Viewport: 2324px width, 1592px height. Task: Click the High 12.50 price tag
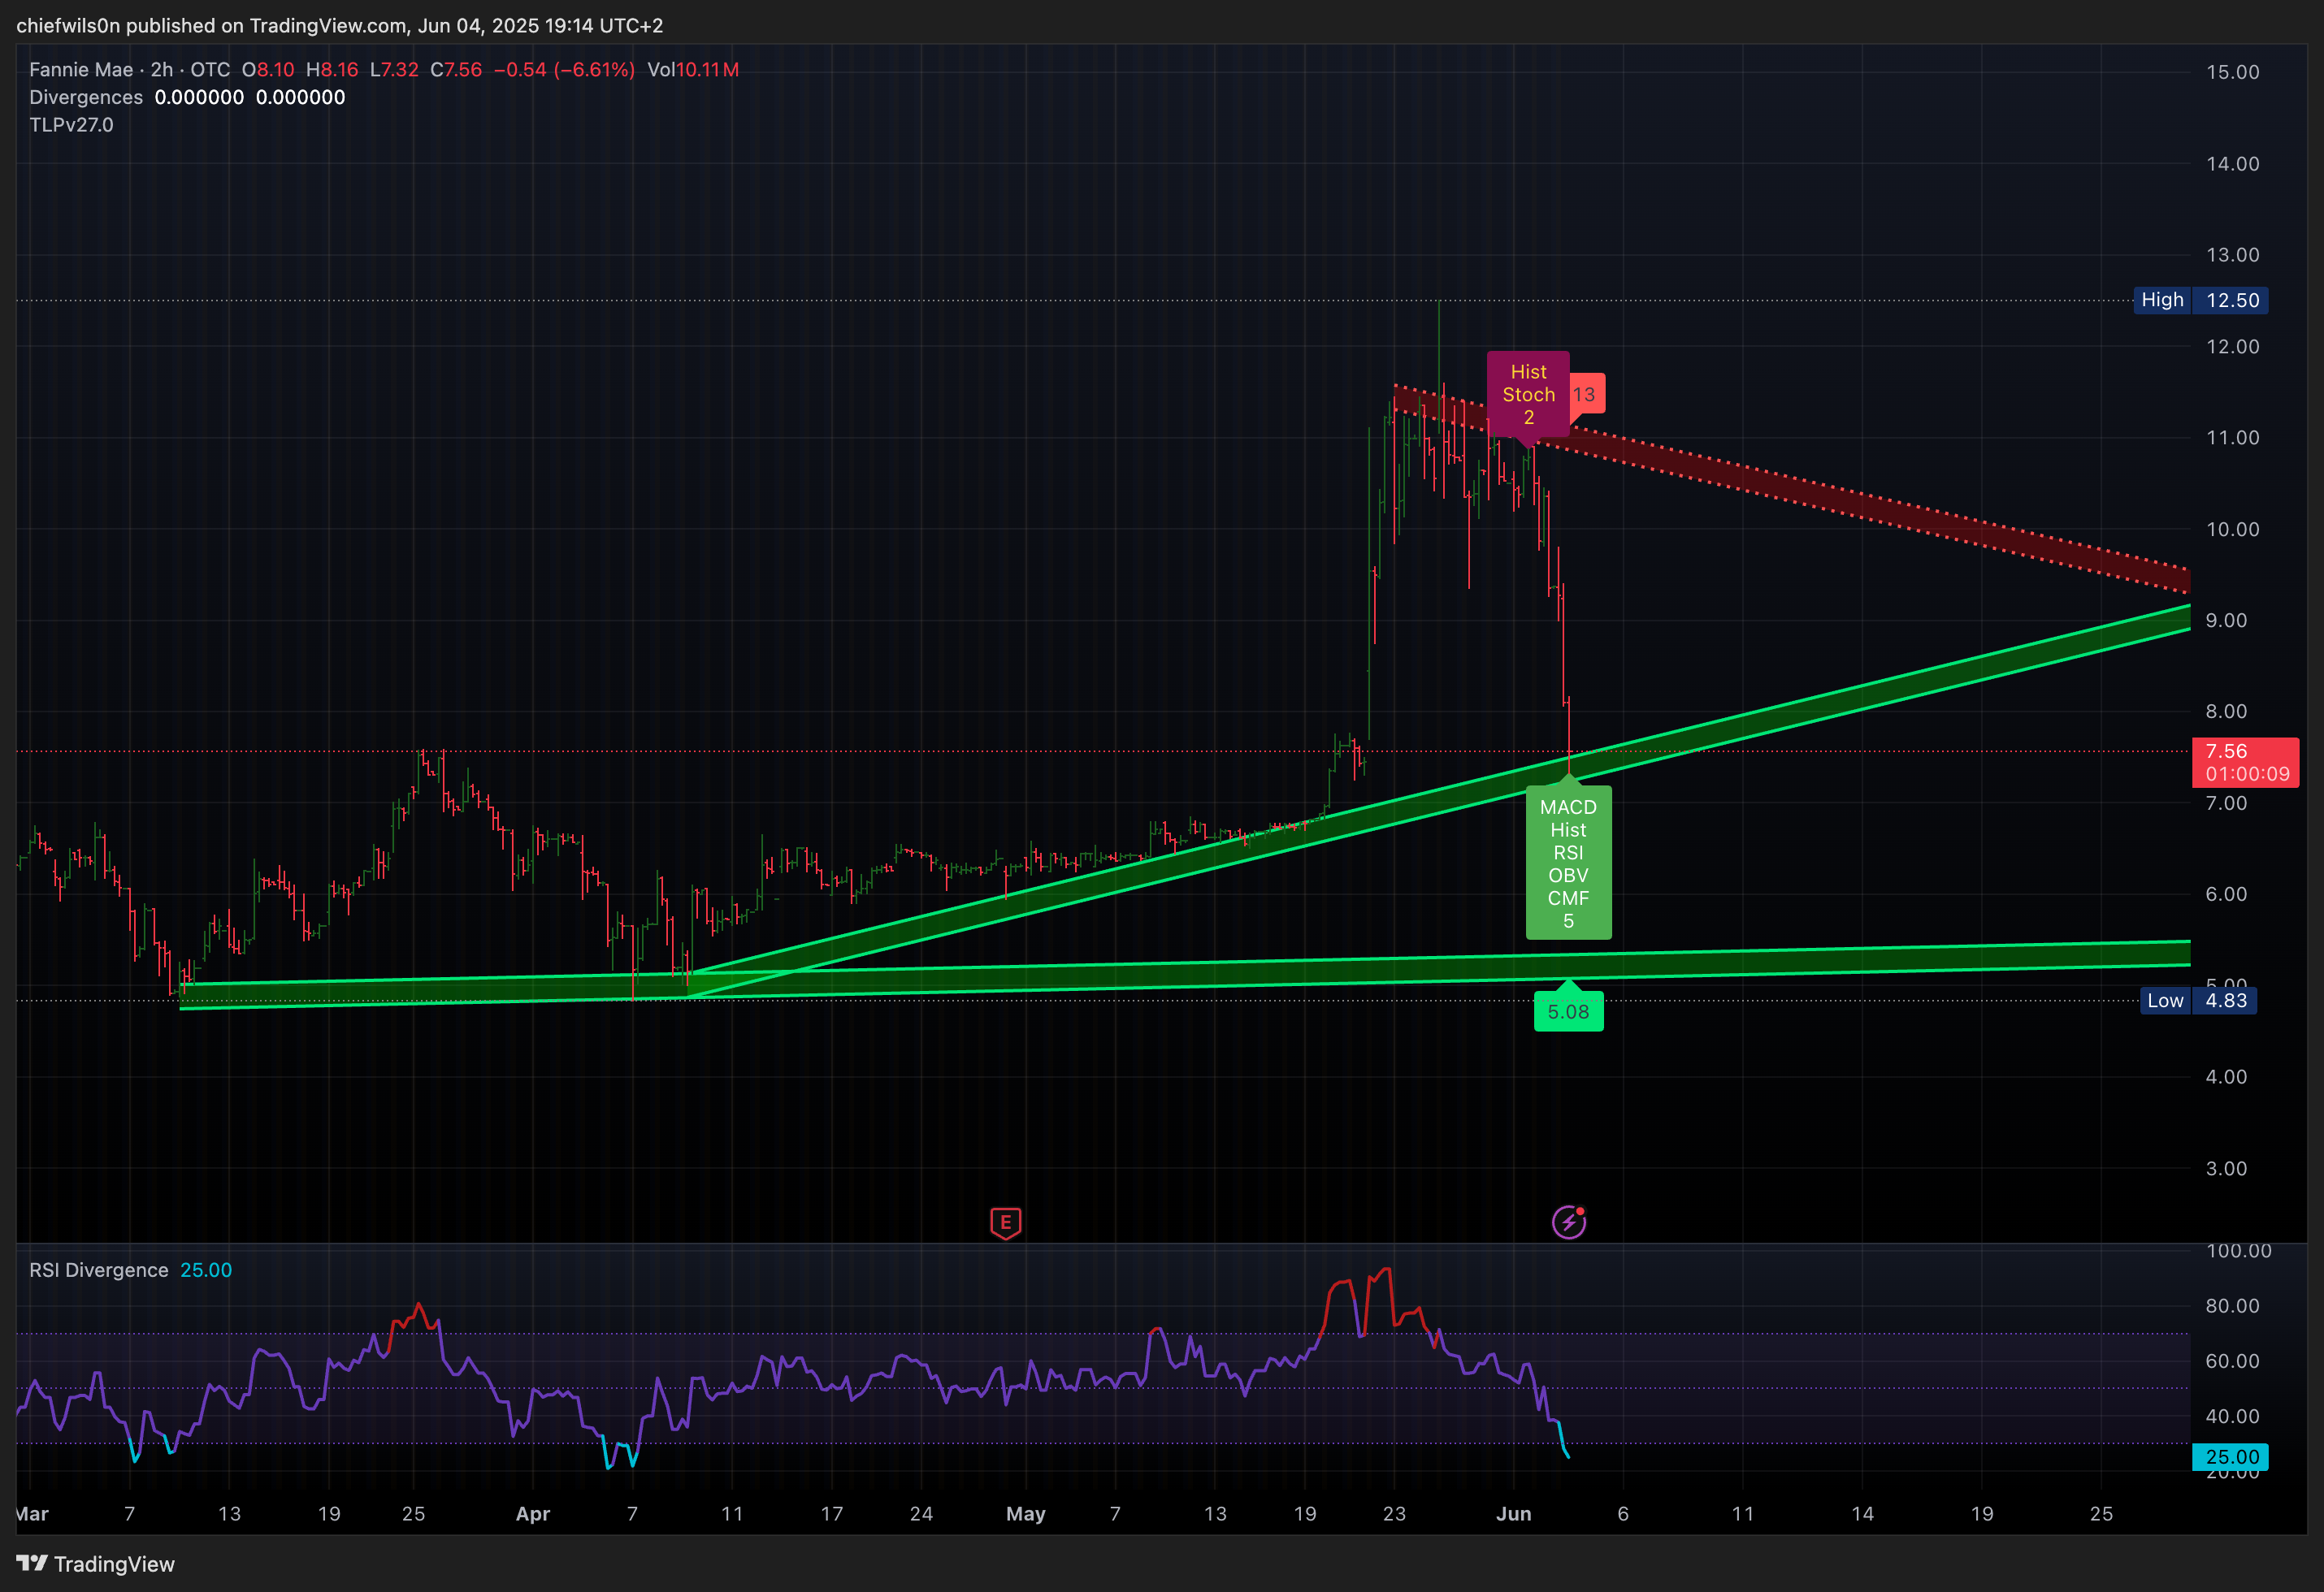pyautogui.click(x=2200, y=300)
